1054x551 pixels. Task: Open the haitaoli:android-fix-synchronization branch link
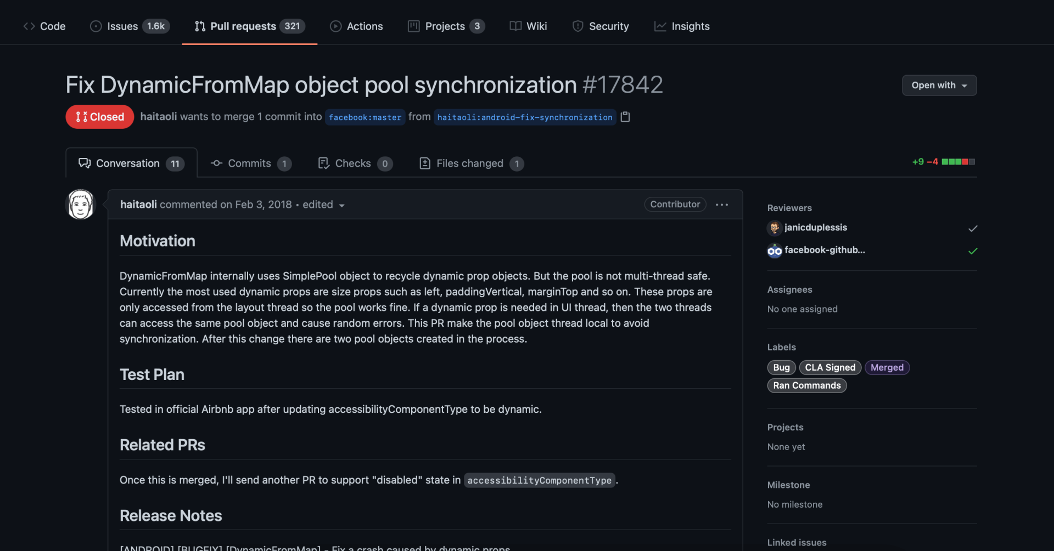point(524,117)
